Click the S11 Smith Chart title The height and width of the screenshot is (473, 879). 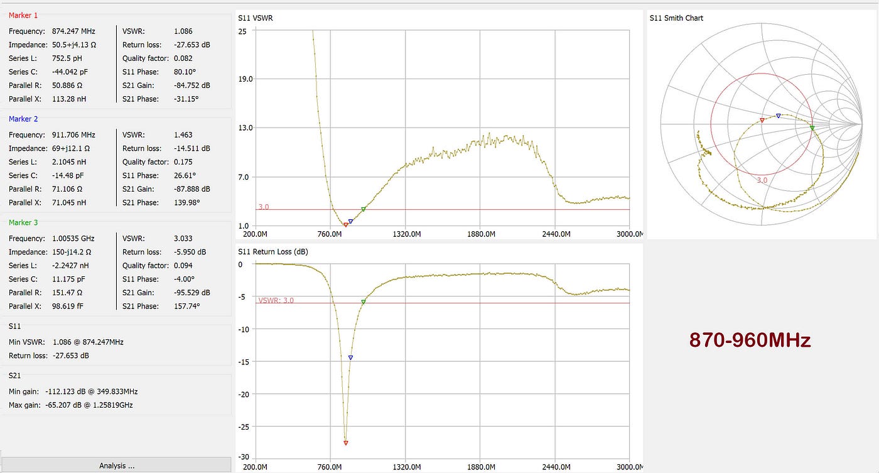point(676,18)
